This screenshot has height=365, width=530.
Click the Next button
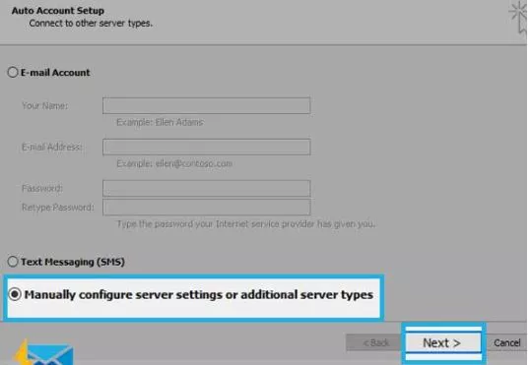(x=443, y=343)
